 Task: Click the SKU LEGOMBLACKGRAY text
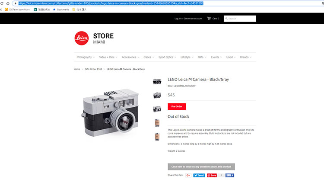coord(181,86)
